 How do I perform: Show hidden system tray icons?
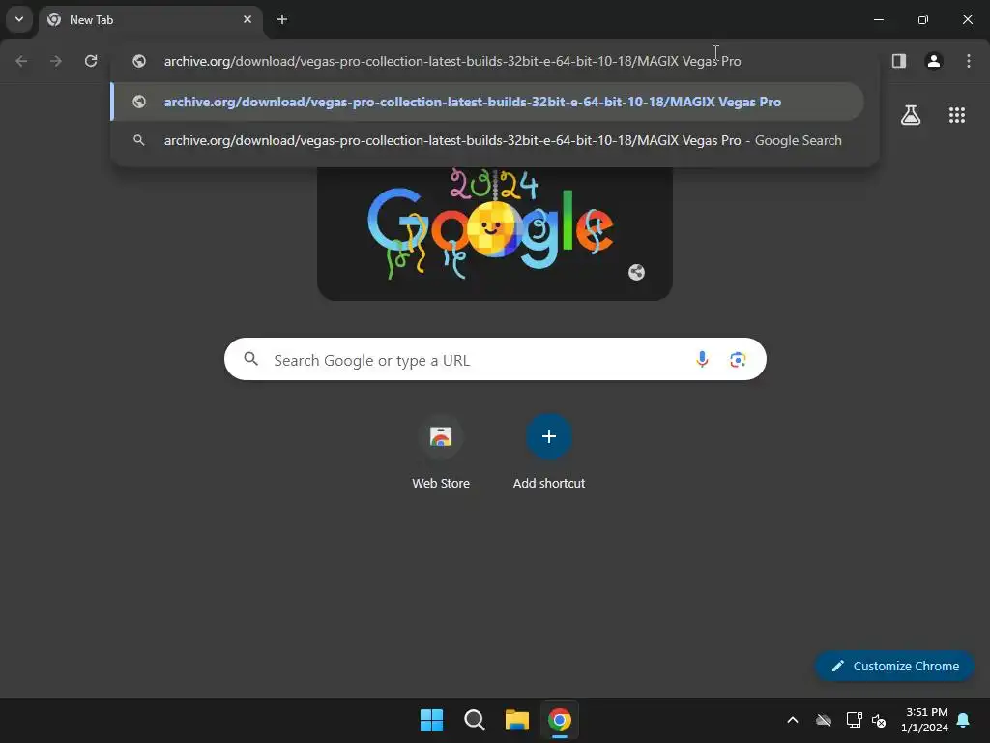[793, 720]
